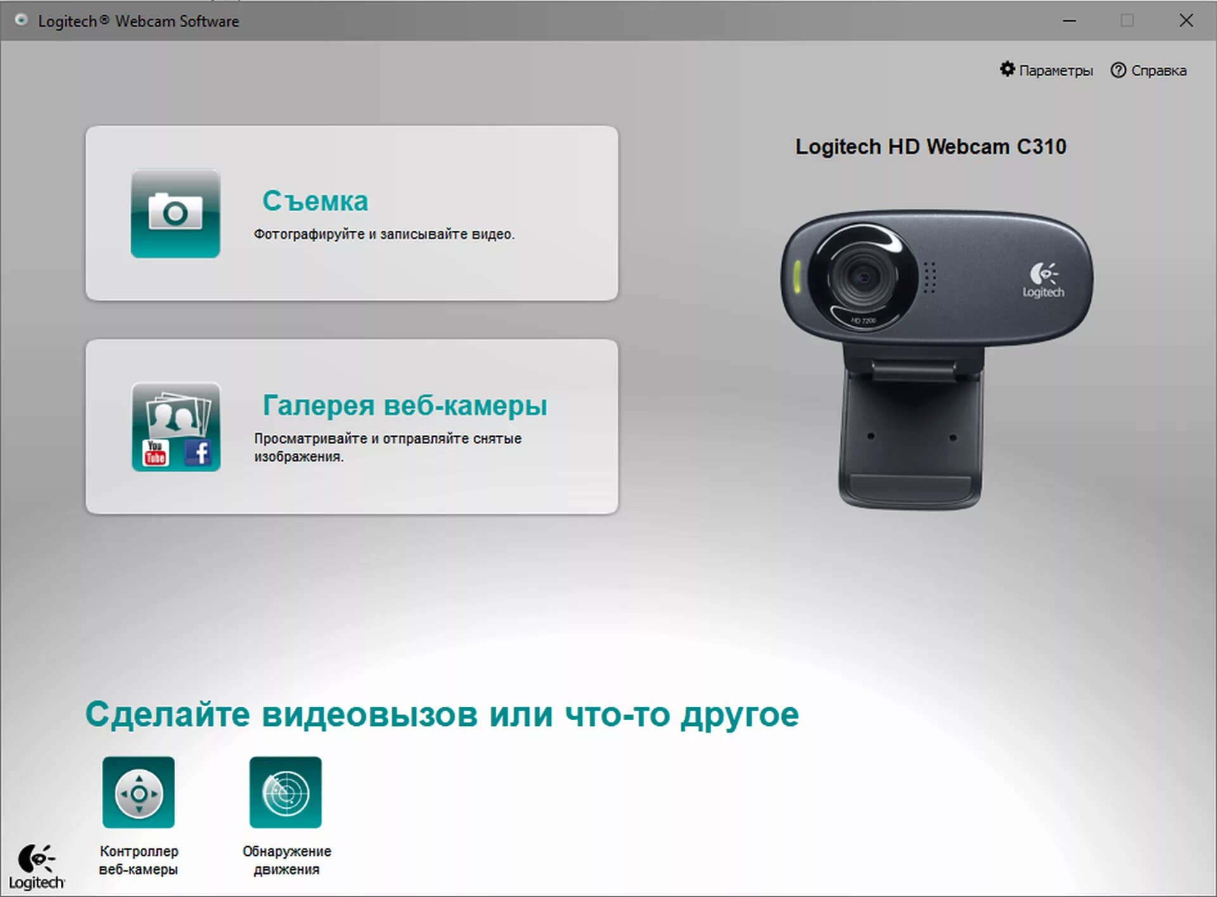Screen dimensions: 1217x897
Task: Click the gear icon beside Параметры
Action: click(x=1007, y=69)
